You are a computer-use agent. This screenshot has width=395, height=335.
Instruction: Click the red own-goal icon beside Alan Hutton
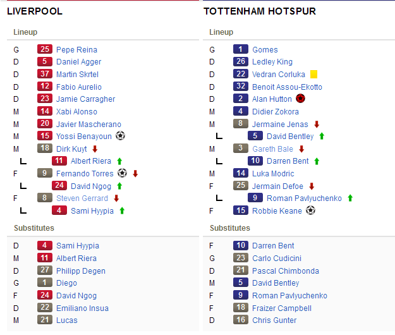point(300,99)
